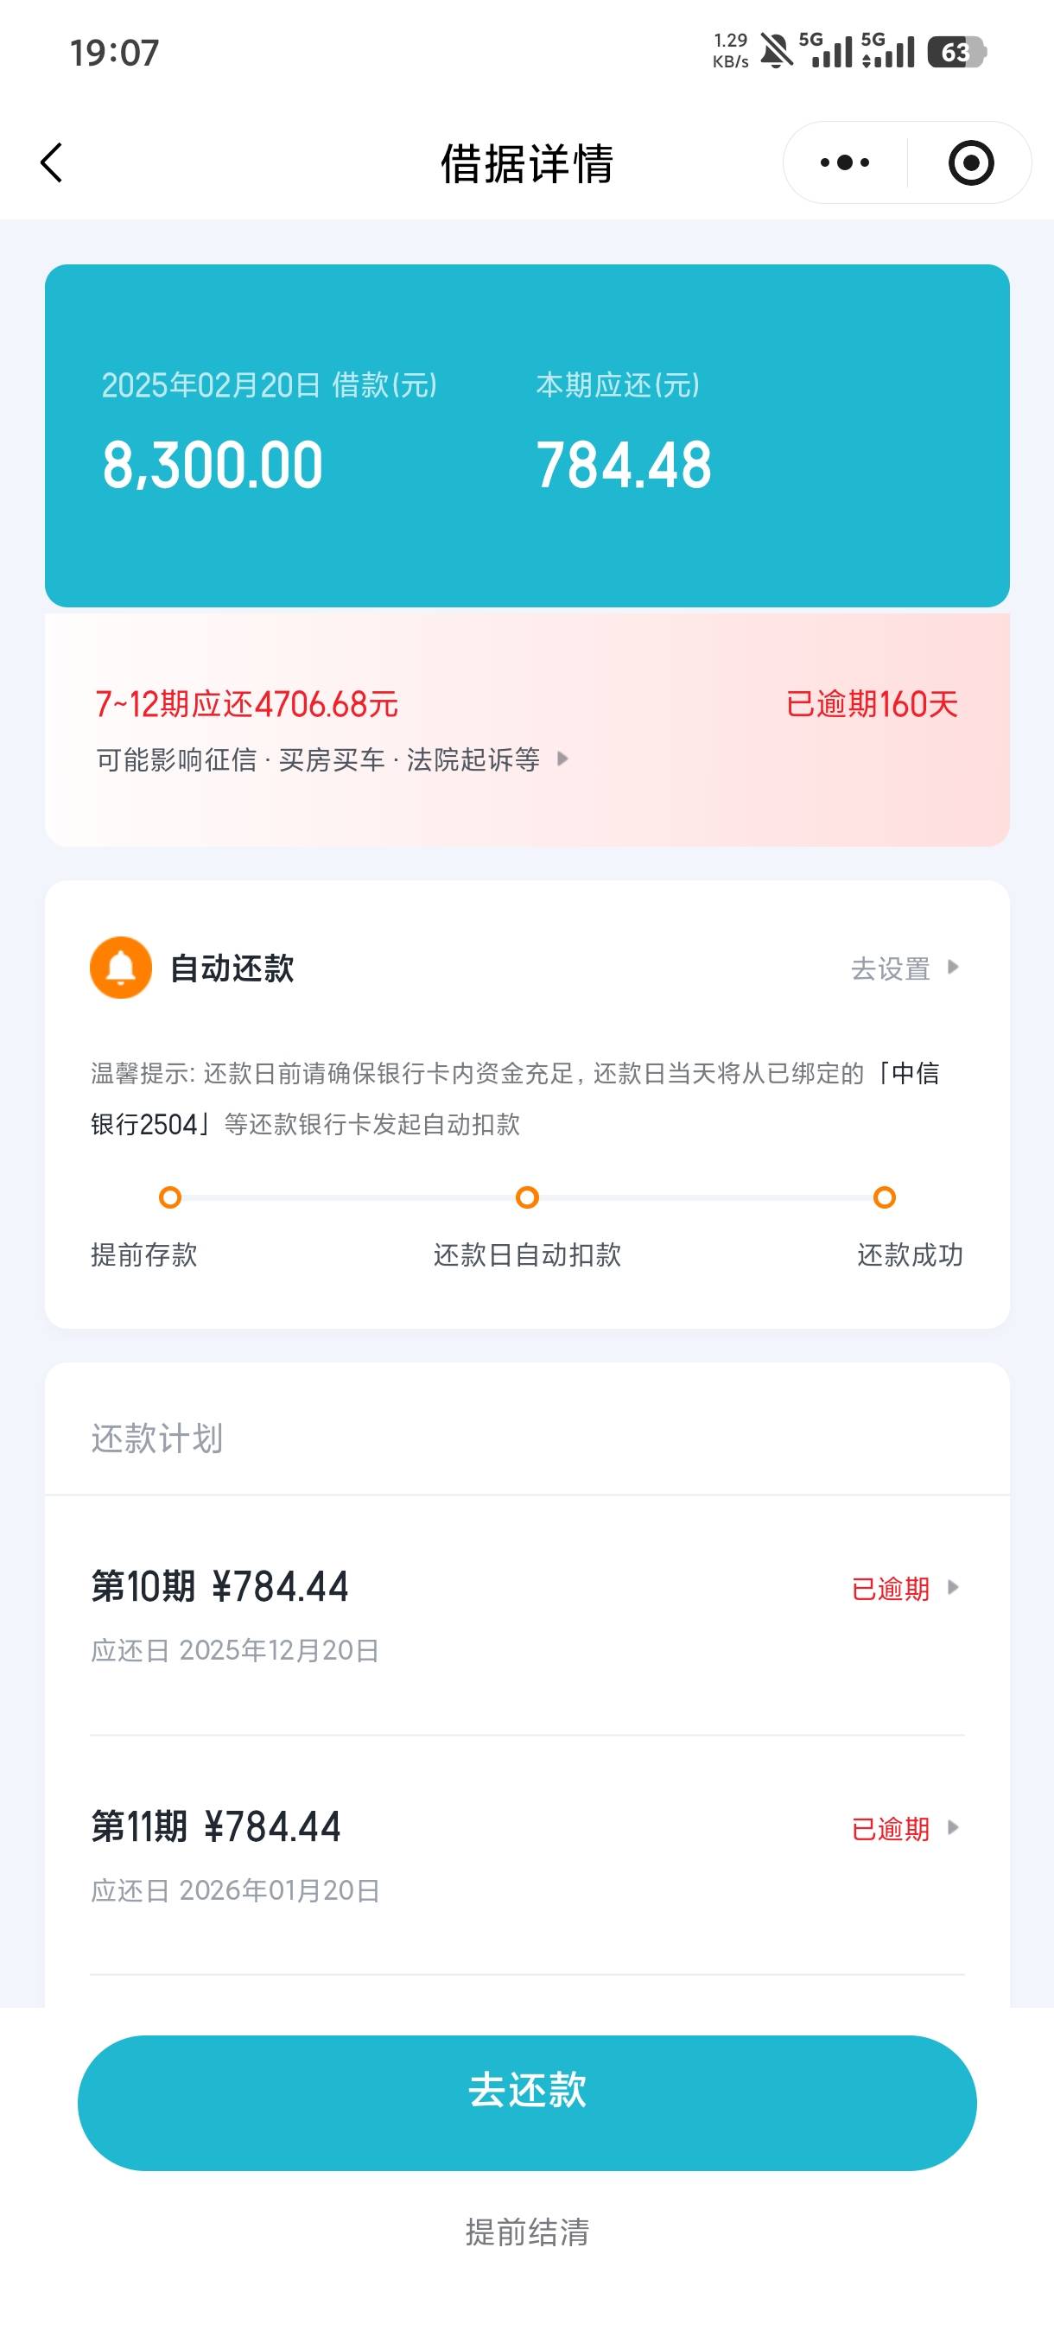Tap the battery indicator in status bar
Screen dimensions: 1054x2343
coord(956,52)
